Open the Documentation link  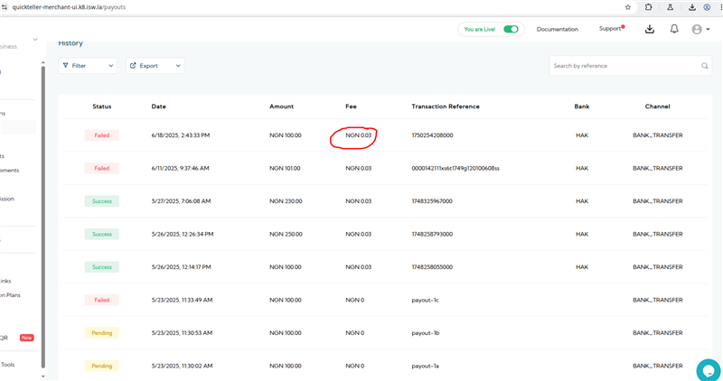click(557, 29)
